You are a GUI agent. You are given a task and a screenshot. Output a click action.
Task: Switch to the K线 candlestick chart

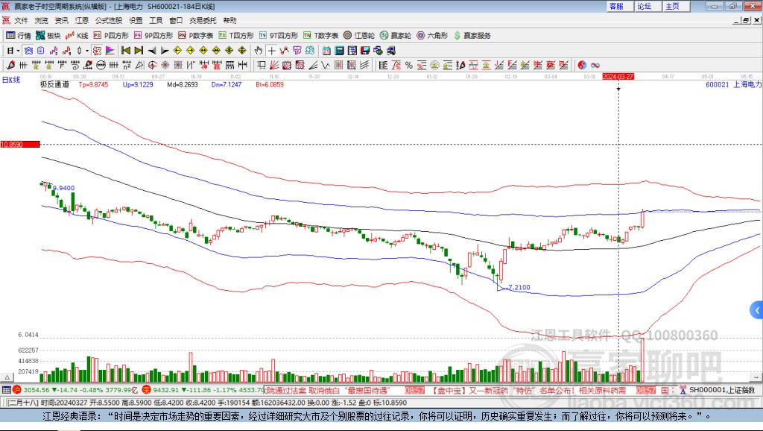[78, 35]
